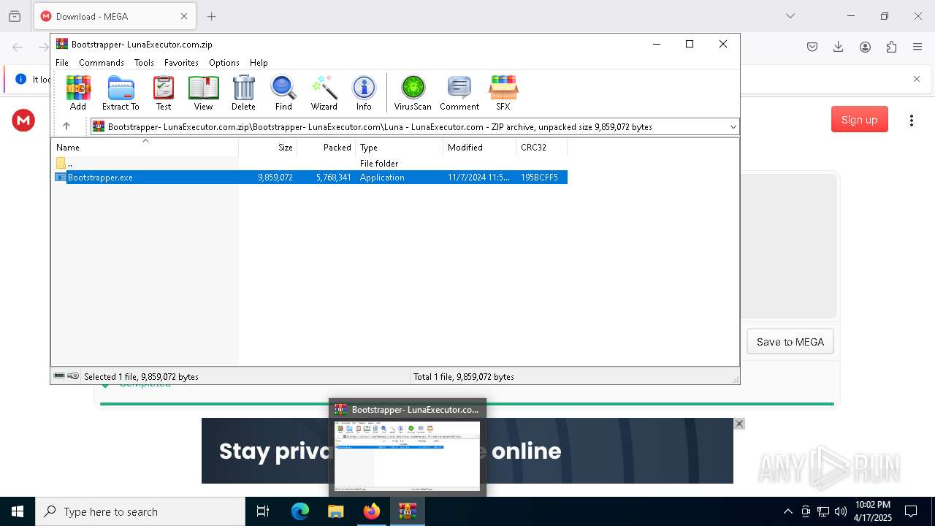The image size is (935, 526).
Task: Click the MEGA logo
Action: point(23,121)
